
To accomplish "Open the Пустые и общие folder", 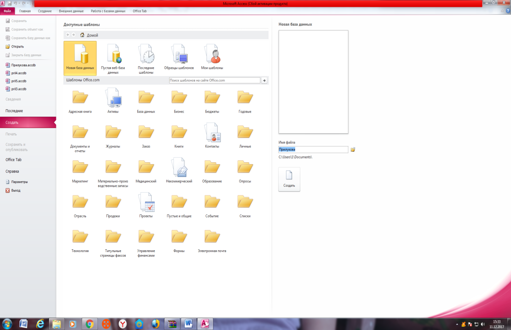I will coord(179,206).
